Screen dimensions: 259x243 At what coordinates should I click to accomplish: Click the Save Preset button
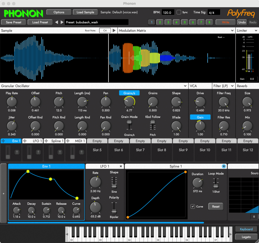coord(13,22)
